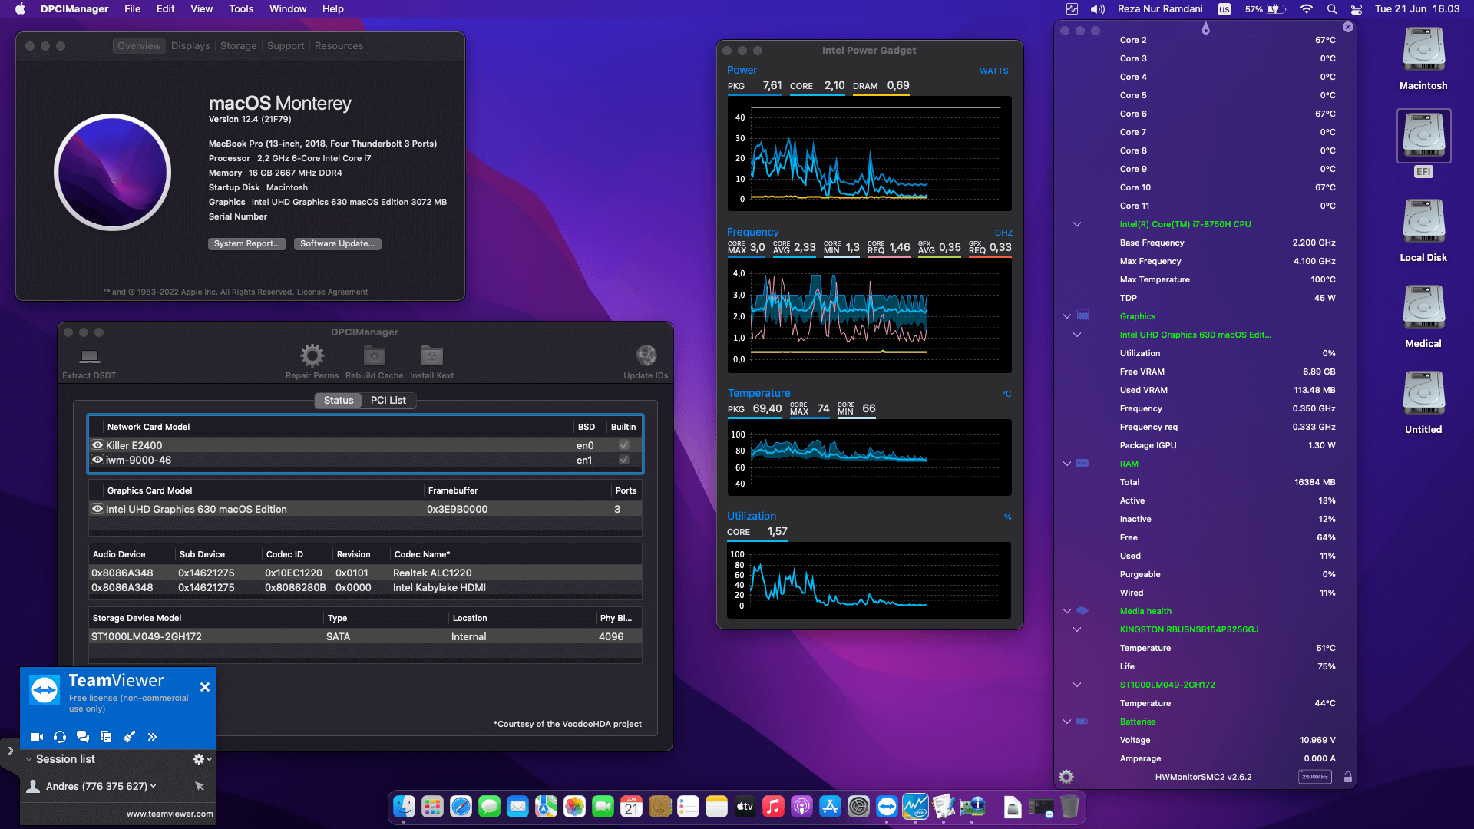1474x829 pixels.
Task: Open the Support tab in About This Mac
Action: point(286,46)
